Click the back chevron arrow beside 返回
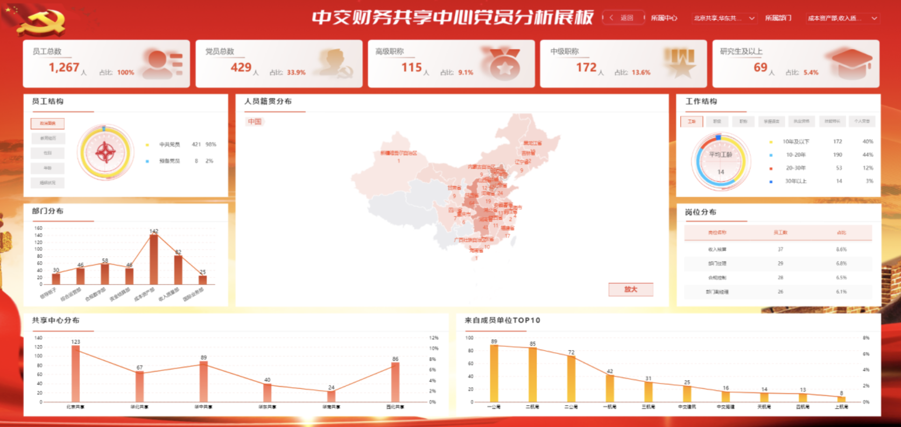901x427 pixels. point(611,18)
